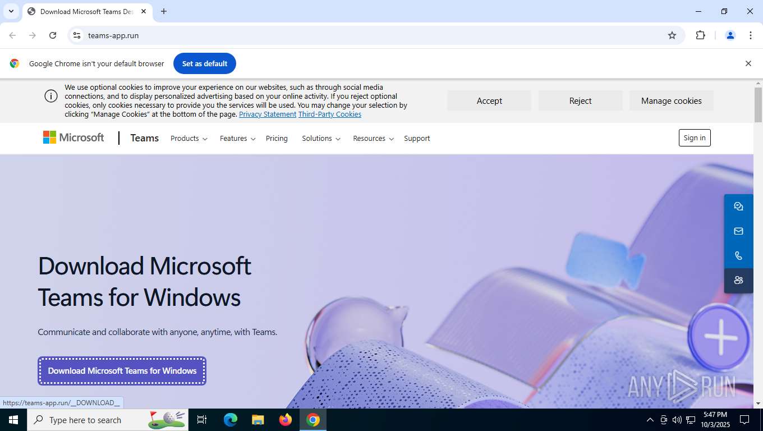This screenshot has width=763, height=431.
Task: Expand the Solutions menu
Action: (x=321, y=139)
